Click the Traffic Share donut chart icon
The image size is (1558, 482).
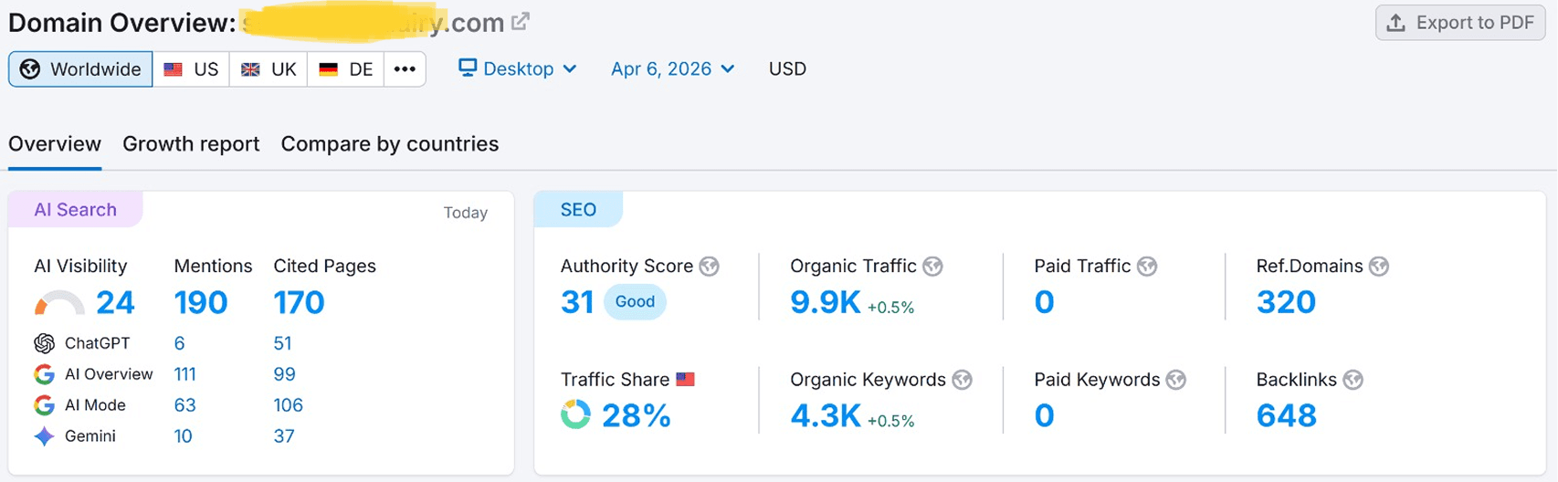pos(575,414)
